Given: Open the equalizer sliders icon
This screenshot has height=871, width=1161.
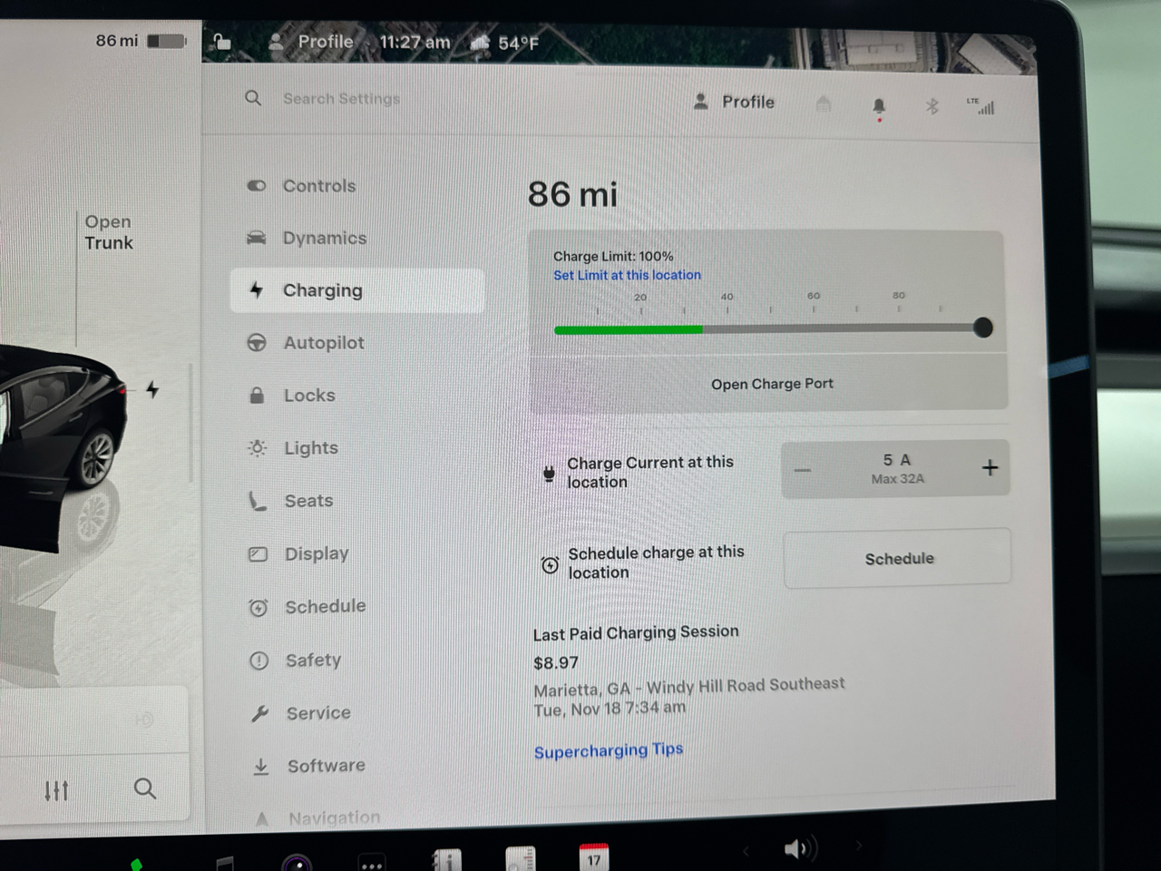Looking at the screenshot, I should point(56,790).
